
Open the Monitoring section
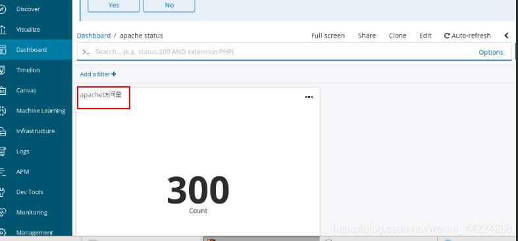(32, 212)
